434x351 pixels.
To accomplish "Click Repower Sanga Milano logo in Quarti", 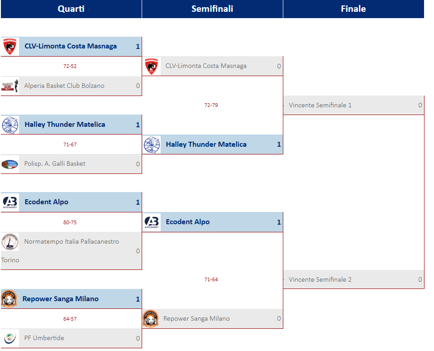I will (x=9, y=299).
